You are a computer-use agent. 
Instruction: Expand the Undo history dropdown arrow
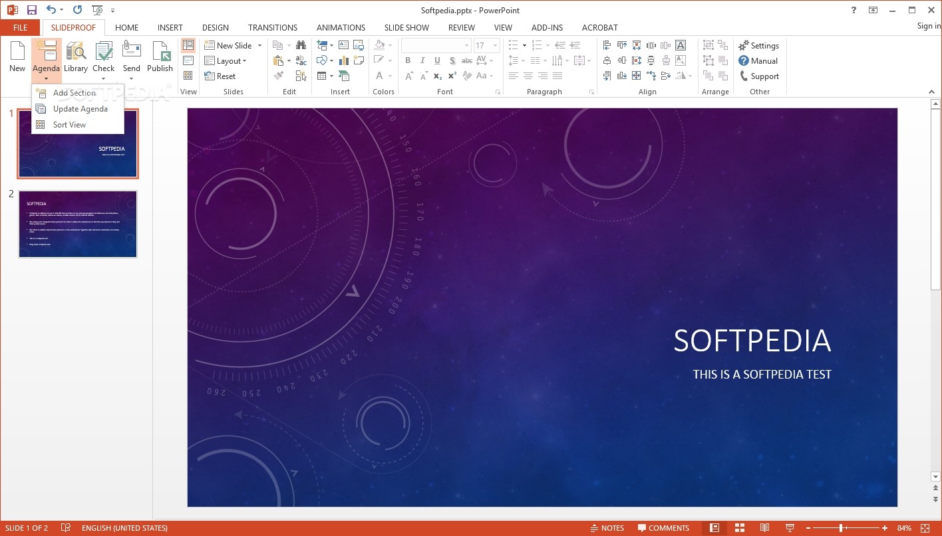tap(62, 10)
